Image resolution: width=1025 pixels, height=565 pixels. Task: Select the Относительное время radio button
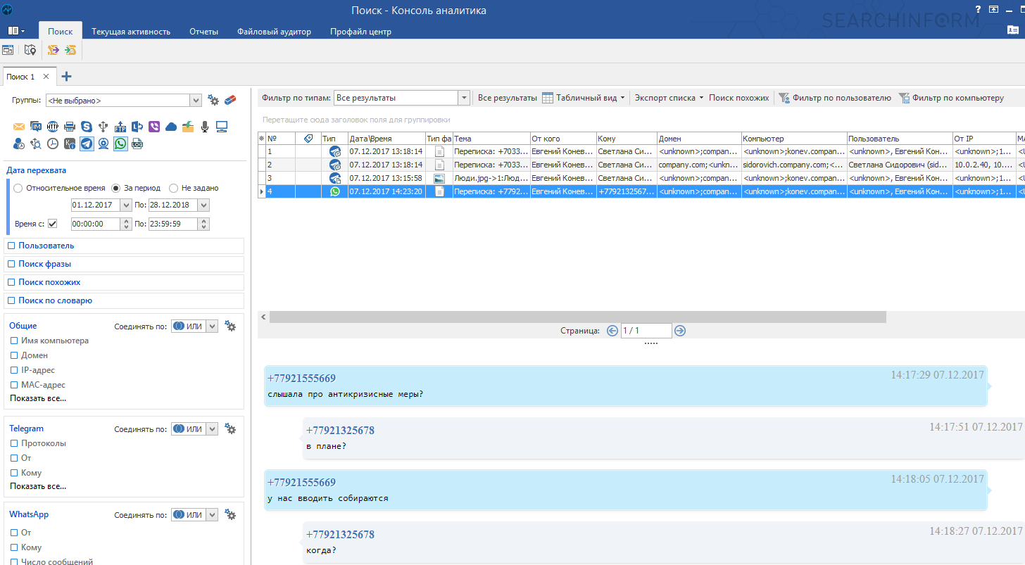(x=18, y=188)
